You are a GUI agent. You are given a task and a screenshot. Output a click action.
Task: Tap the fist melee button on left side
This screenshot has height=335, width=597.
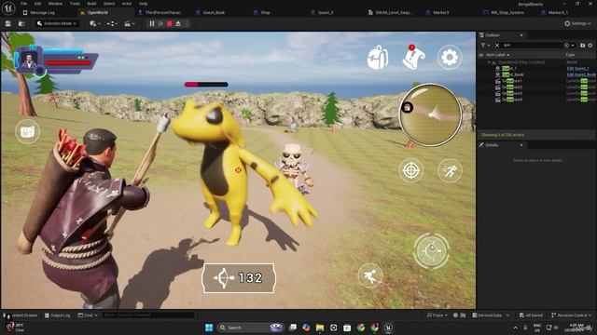tap(27, 132)
